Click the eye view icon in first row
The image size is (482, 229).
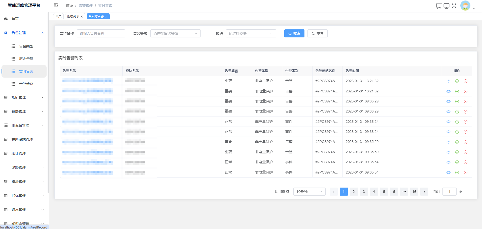point(449,81)
